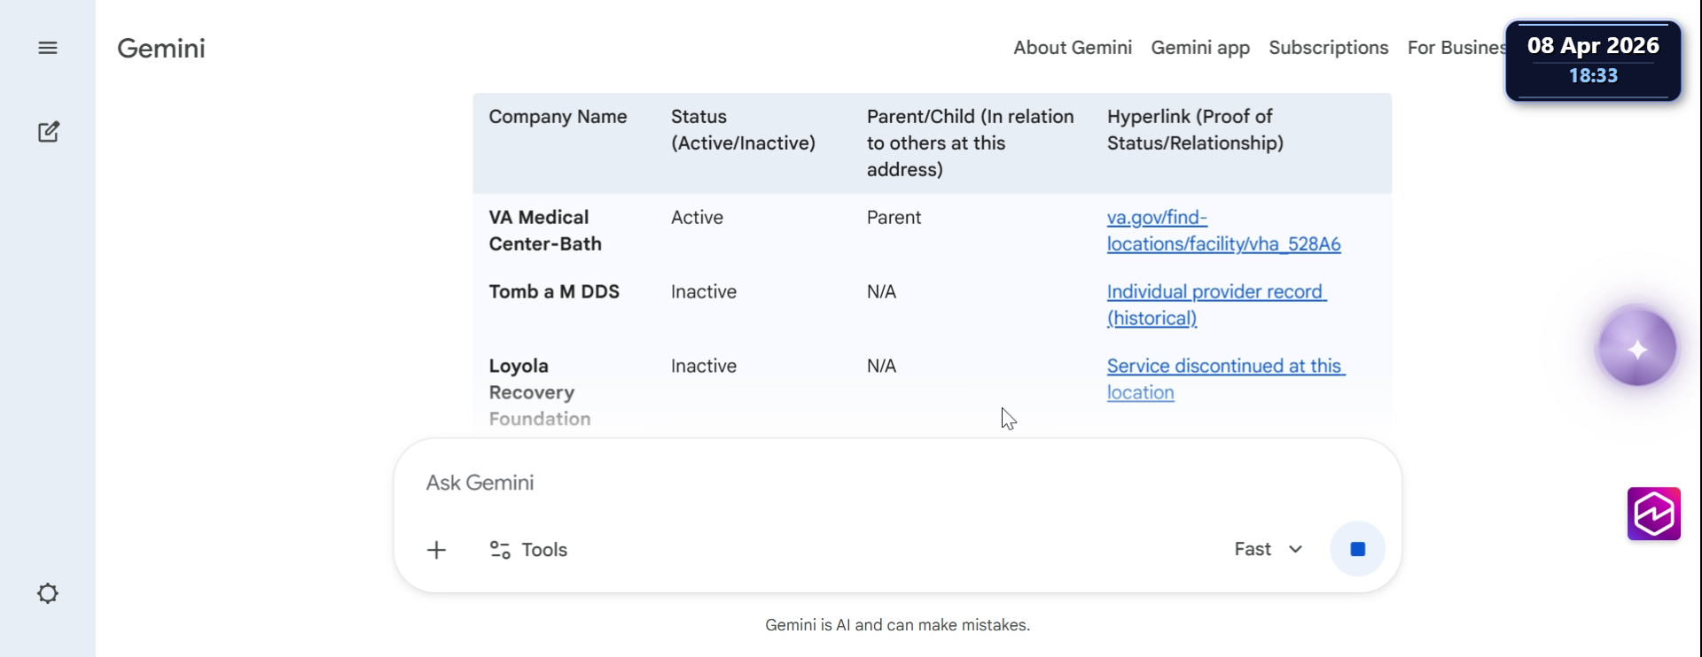Expand the Fast model selector dropdown
The width and height of the screenshot is (1702, 657).
pos(1269,550)
